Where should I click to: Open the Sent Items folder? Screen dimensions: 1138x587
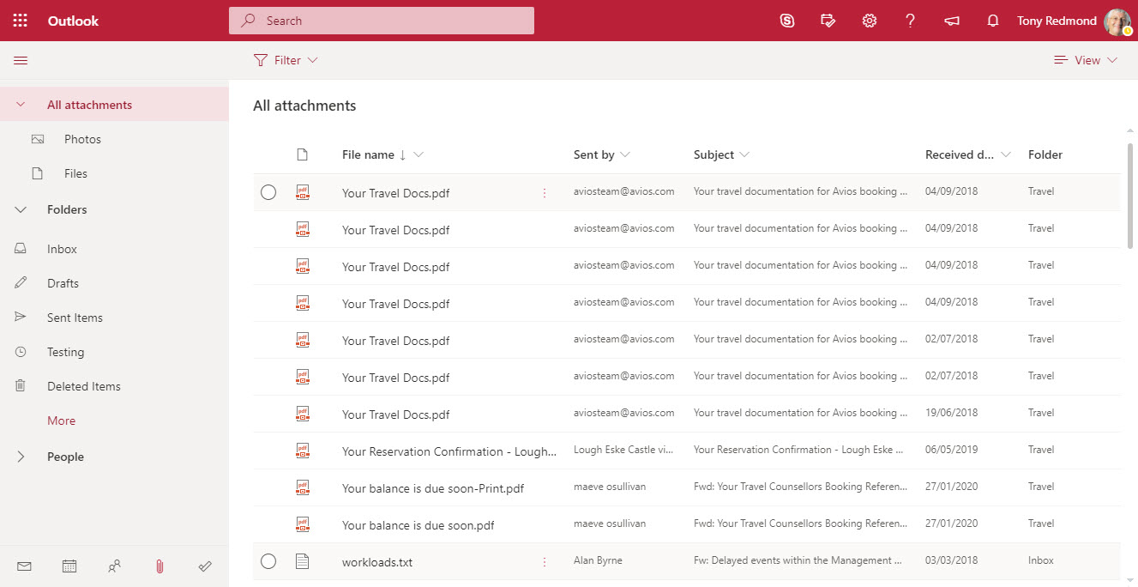pos(75,318)
